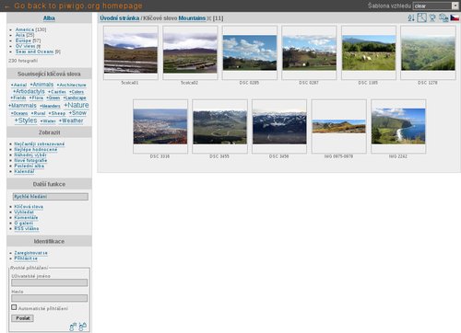Open the calendar view icon
Screen dimensions: 461x333
pyautogui.click(x=443, y=18)
